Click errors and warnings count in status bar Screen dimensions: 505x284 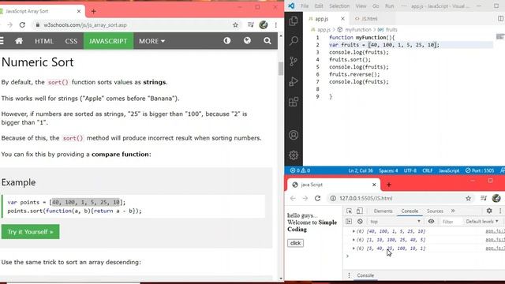(x=300, y=170)
